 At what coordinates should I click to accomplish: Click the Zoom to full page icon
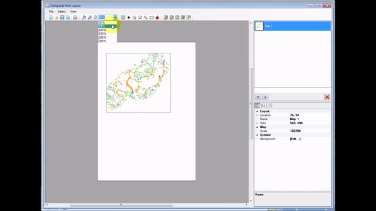click(95, 18)
